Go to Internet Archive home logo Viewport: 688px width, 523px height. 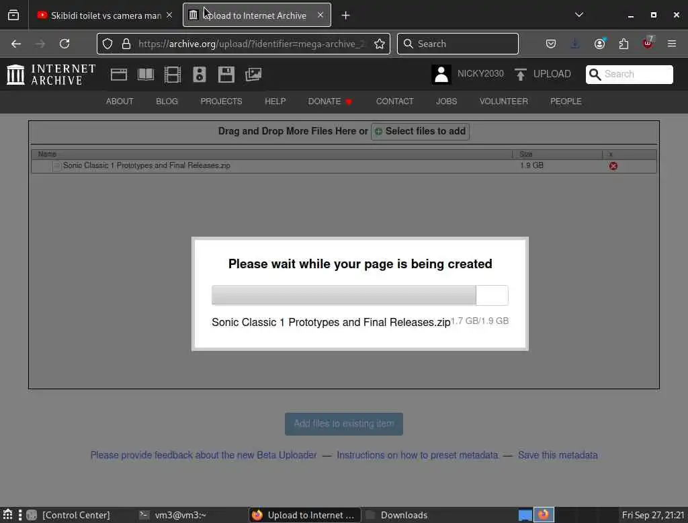pos(51,74)
